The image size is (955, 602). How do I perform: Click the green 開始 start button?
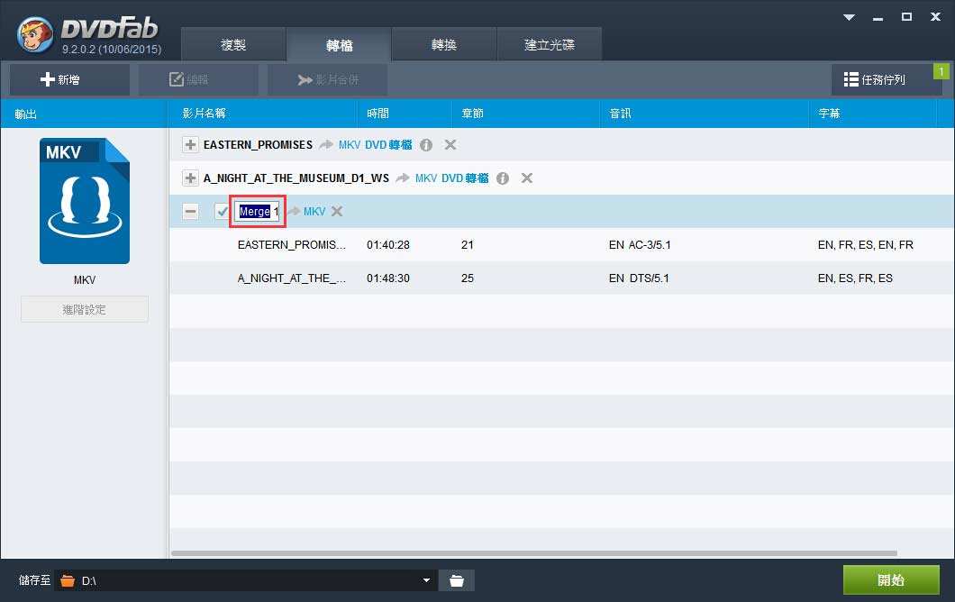(891, 580)
